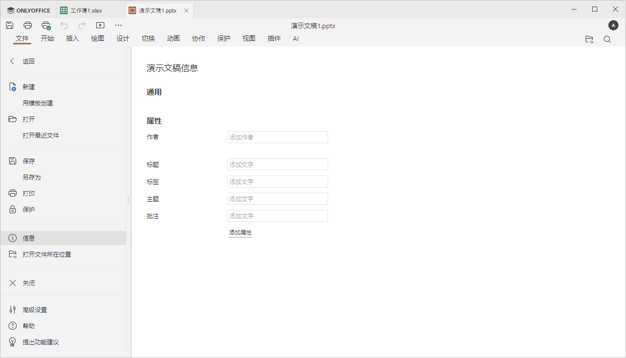The image size is (626, 358).
Task: Click the Undo arrow icon
Action: click(x=64, y=25)
